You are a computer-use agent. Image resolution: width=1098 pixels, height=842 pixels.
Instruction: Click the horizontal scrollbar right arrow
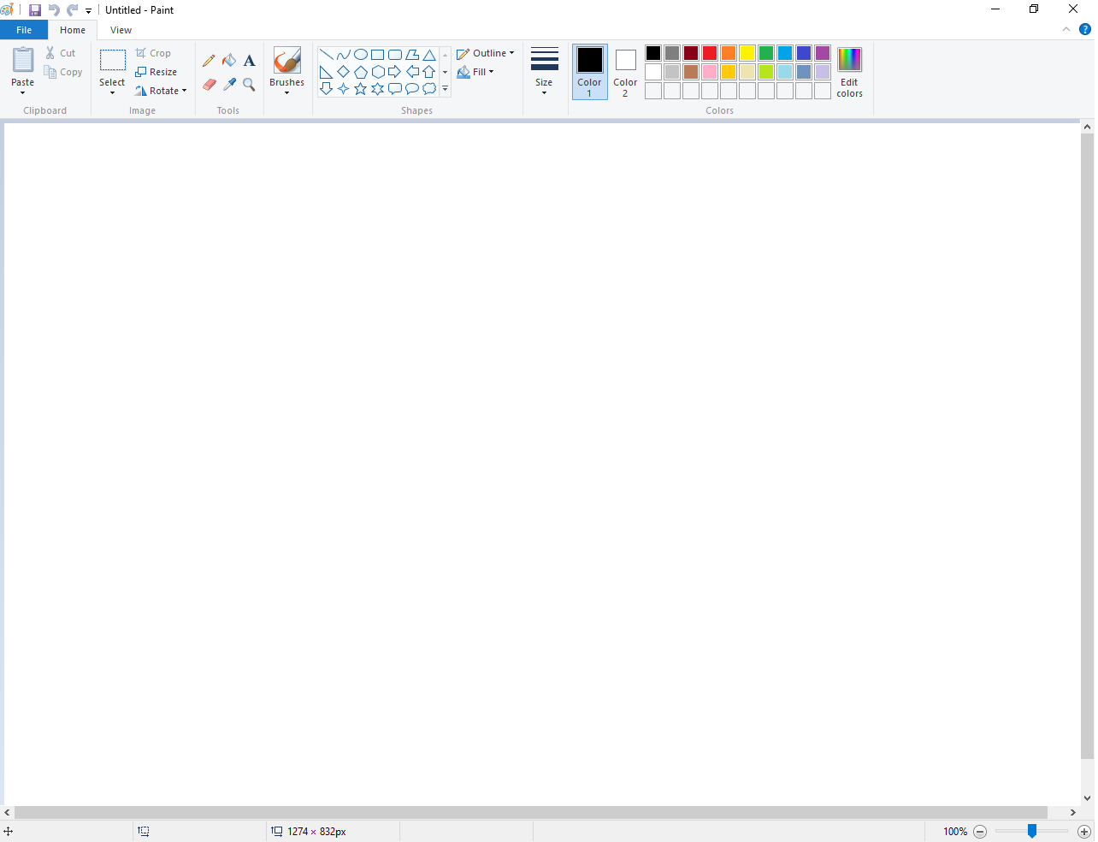coord(1073,813)
